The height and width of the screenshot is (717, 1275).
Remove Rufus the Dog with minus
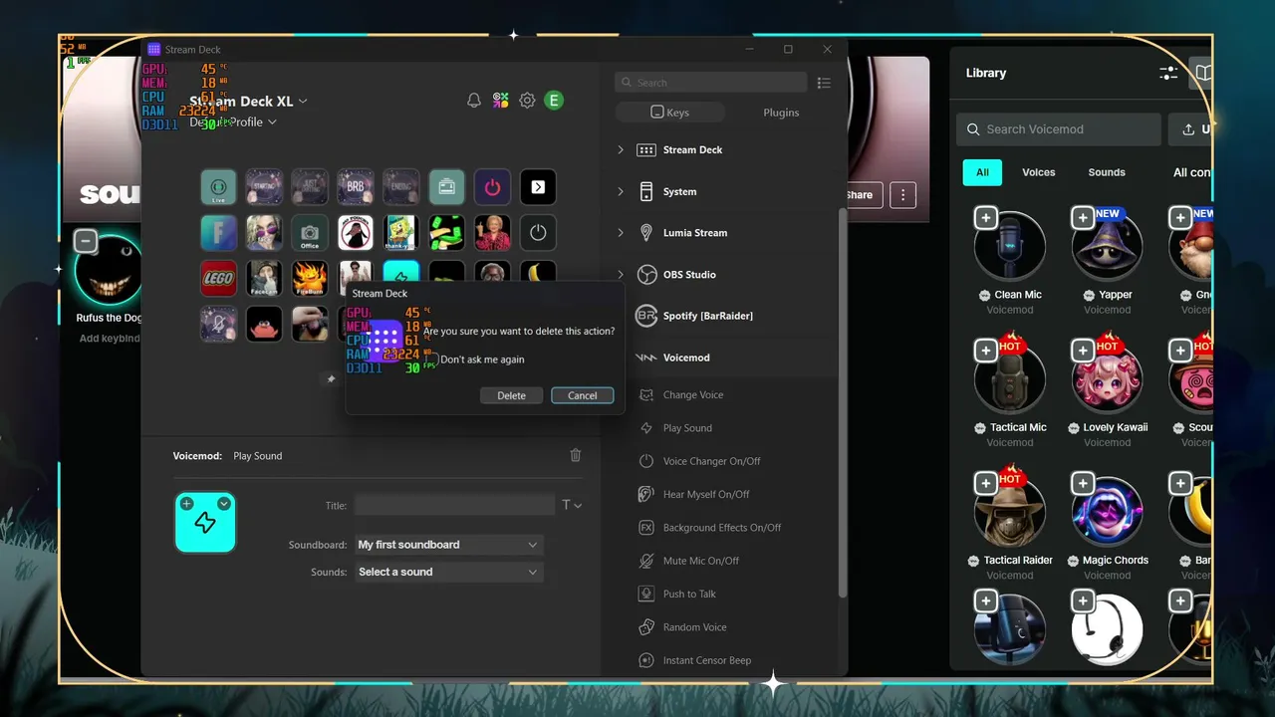point(86,241)
